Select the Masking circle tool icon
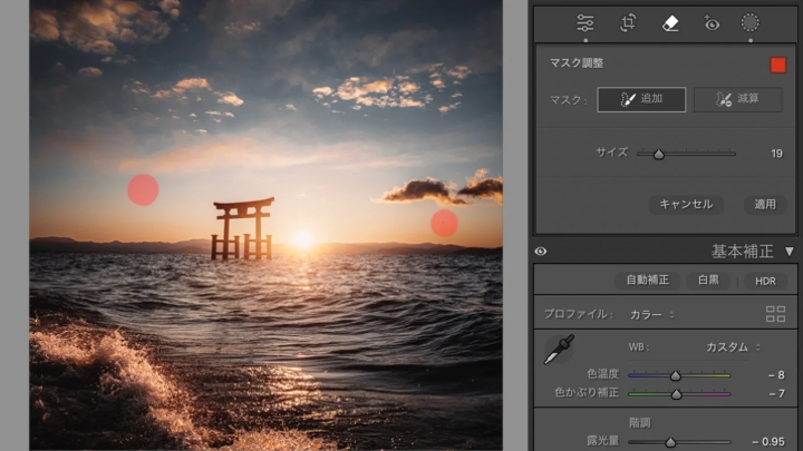 click(750, 23)
